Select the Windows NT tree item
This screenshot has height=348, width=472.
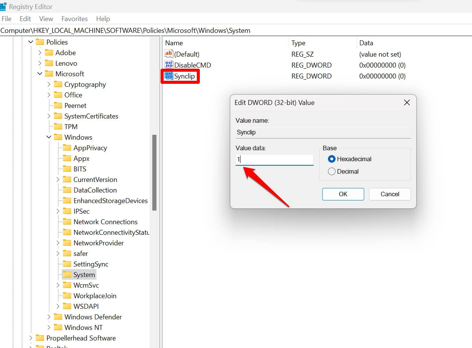click(x=83, y=327)
